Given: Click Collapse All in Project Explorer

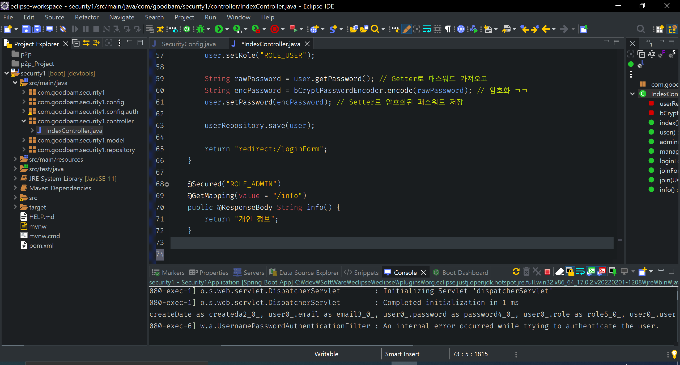Looking at the screenshot, I should [x=76, y=43].
